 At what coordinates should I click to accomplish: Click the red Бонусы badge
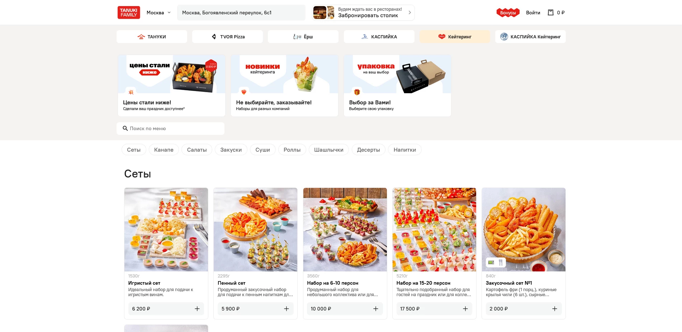[x=508, y=13]
